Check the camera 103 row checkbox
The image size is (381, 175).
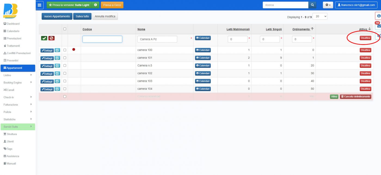click(65, 81)
